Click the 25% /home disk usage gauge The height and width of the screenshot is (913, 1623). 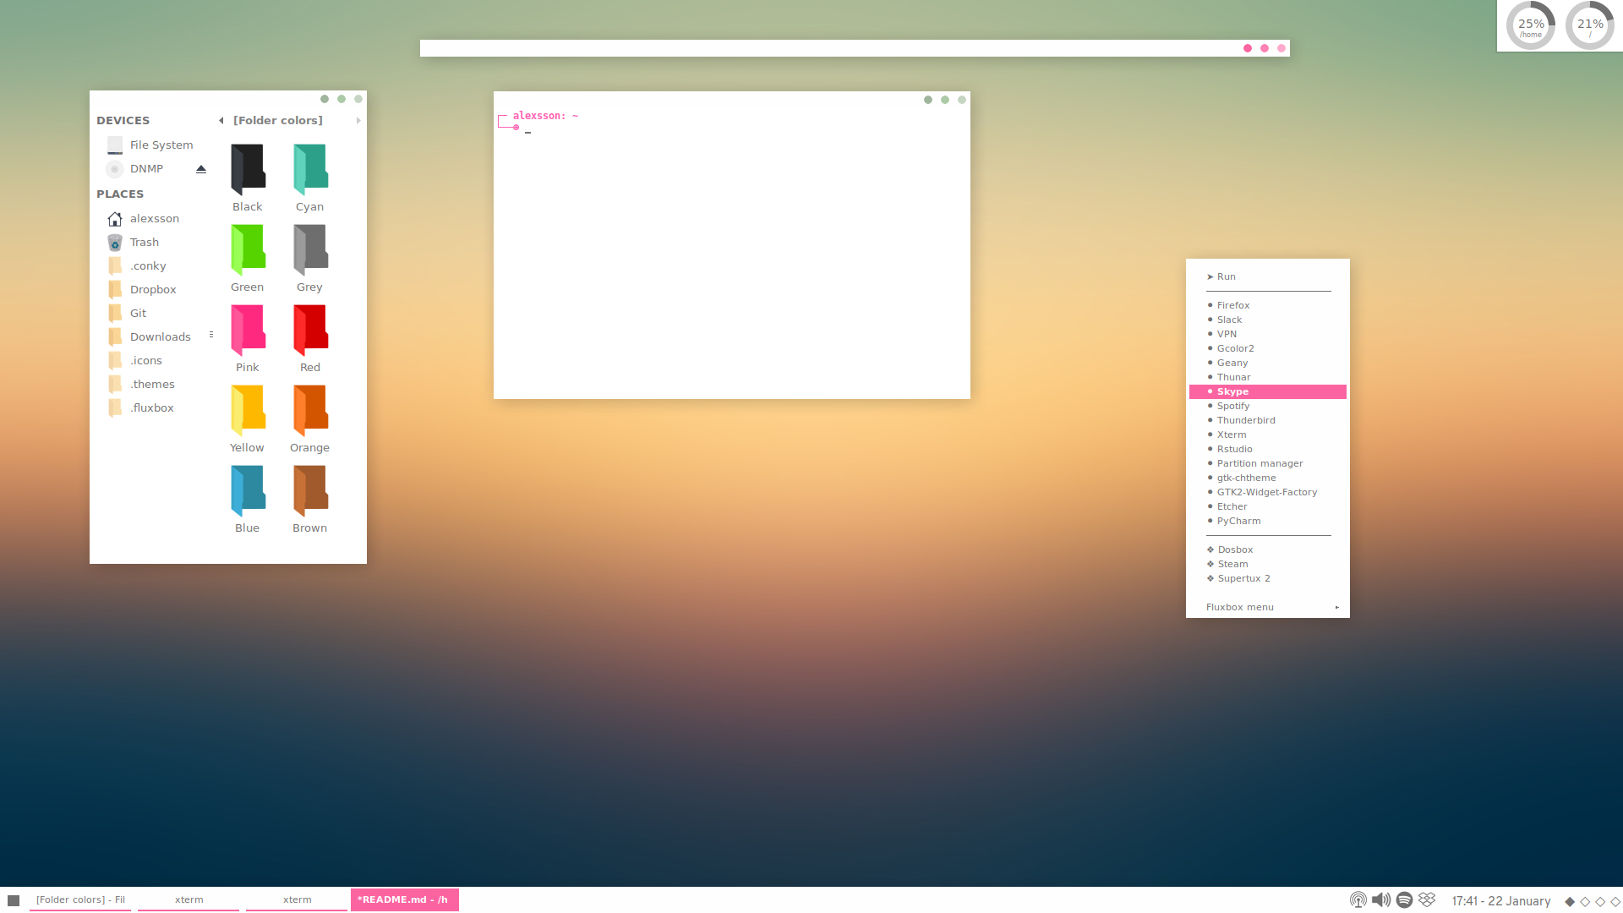pyautogui.click(x=1530, y=26)
